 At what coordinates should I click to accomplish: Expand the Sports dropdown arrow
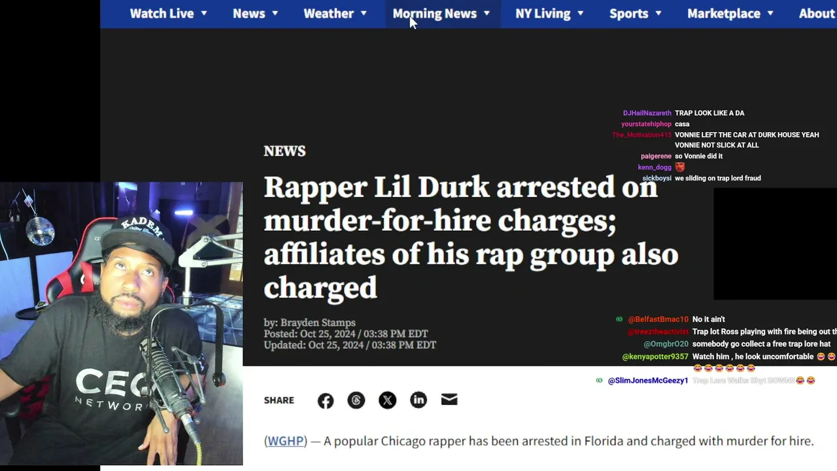point(658,13)
